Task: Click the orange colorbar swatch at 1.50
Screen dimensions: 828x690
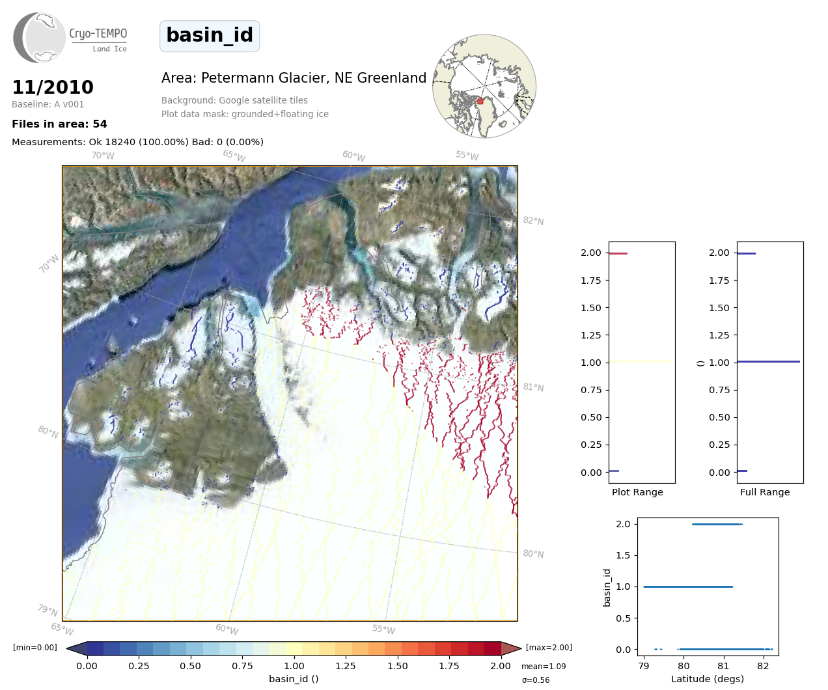Action: click(393, 648)
